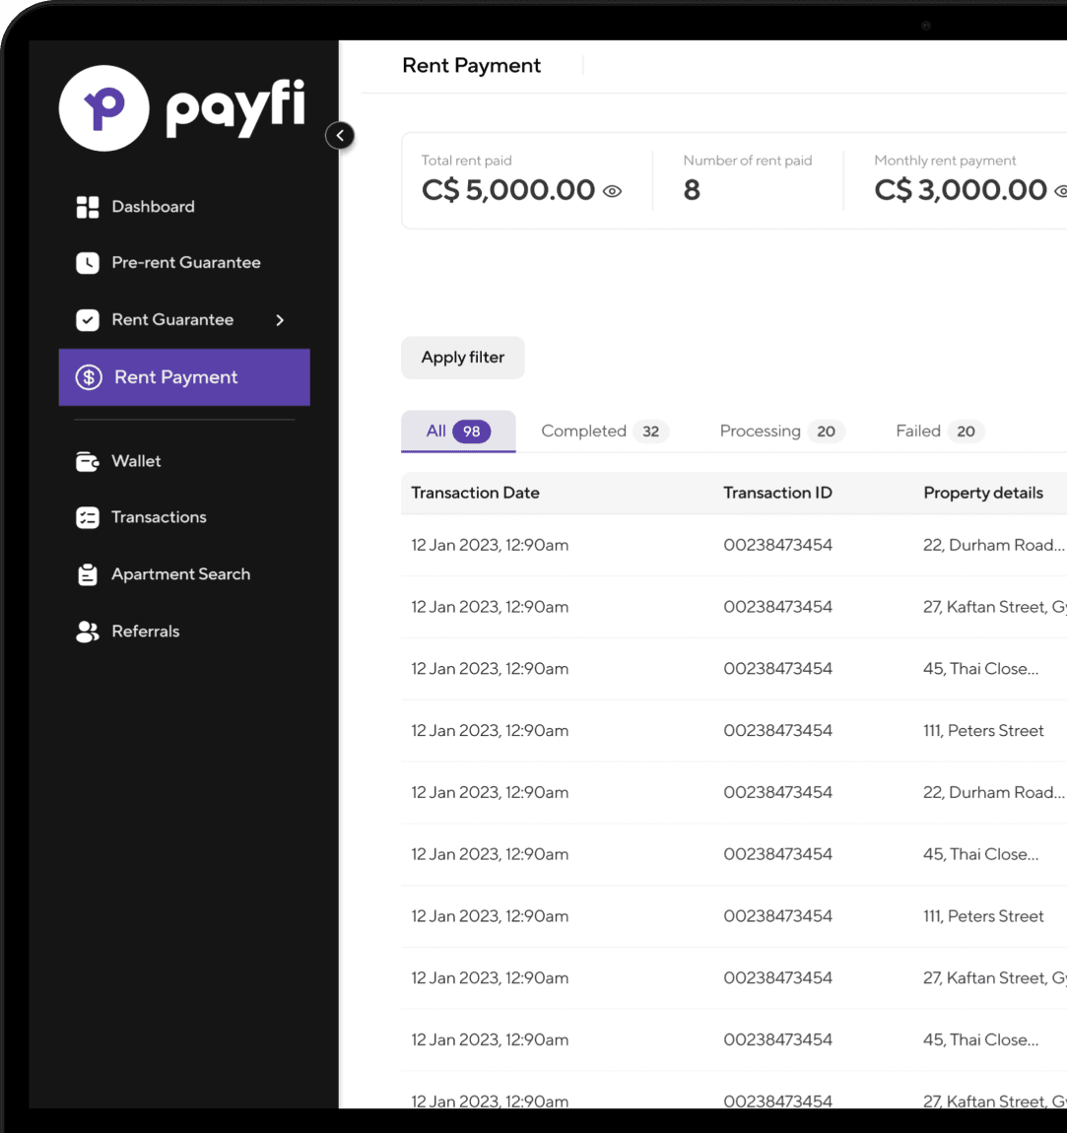
Task: Click the Rent Payment dollar icon
Action: [x=89, y=377]
